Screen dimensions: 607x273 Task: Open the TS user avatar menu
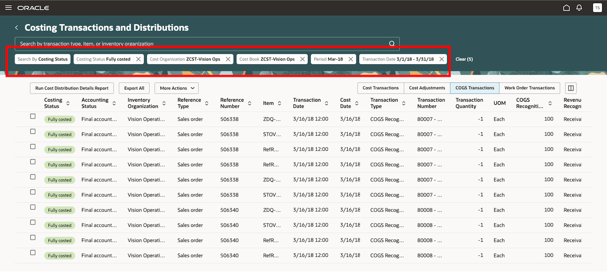pos(597,8)
